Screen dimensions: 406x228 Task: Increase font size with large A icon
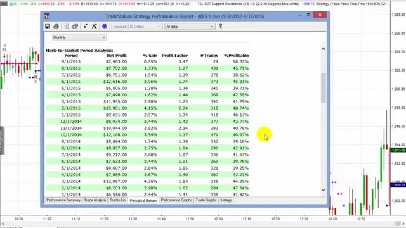[x=94, y=27]
